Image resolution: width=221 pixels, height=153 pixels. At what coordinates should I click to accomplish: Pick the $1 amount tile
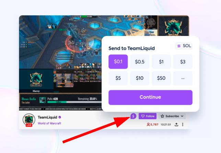point(161,62)
